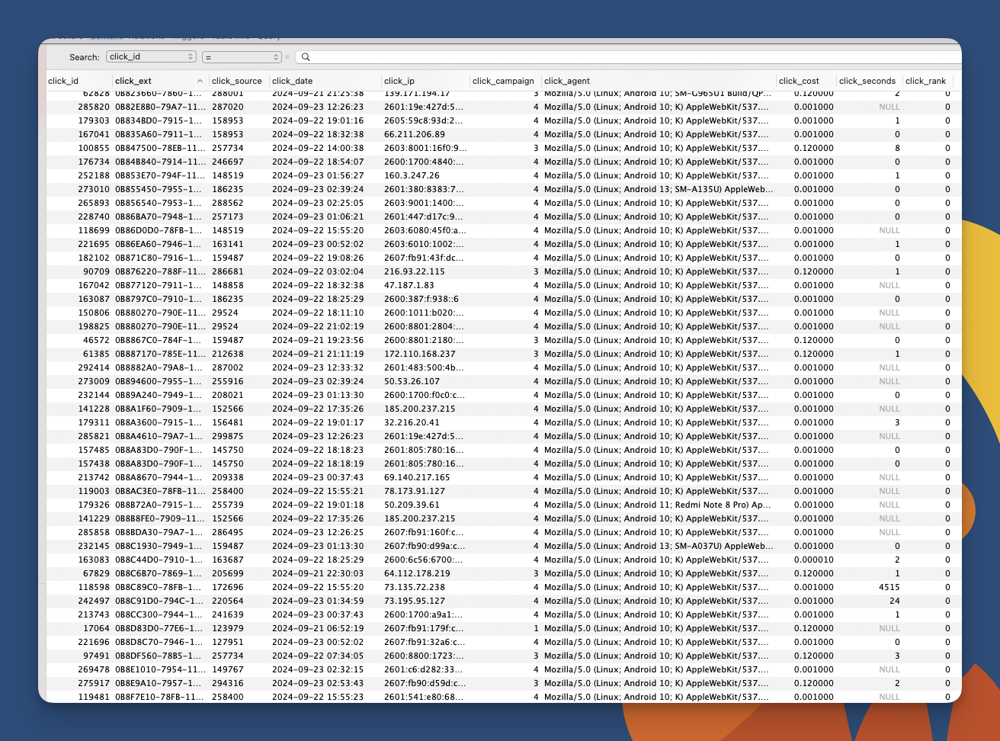Sort by the click_agent column header
This screenshot has width=1000, height=741.
point(567,81)
